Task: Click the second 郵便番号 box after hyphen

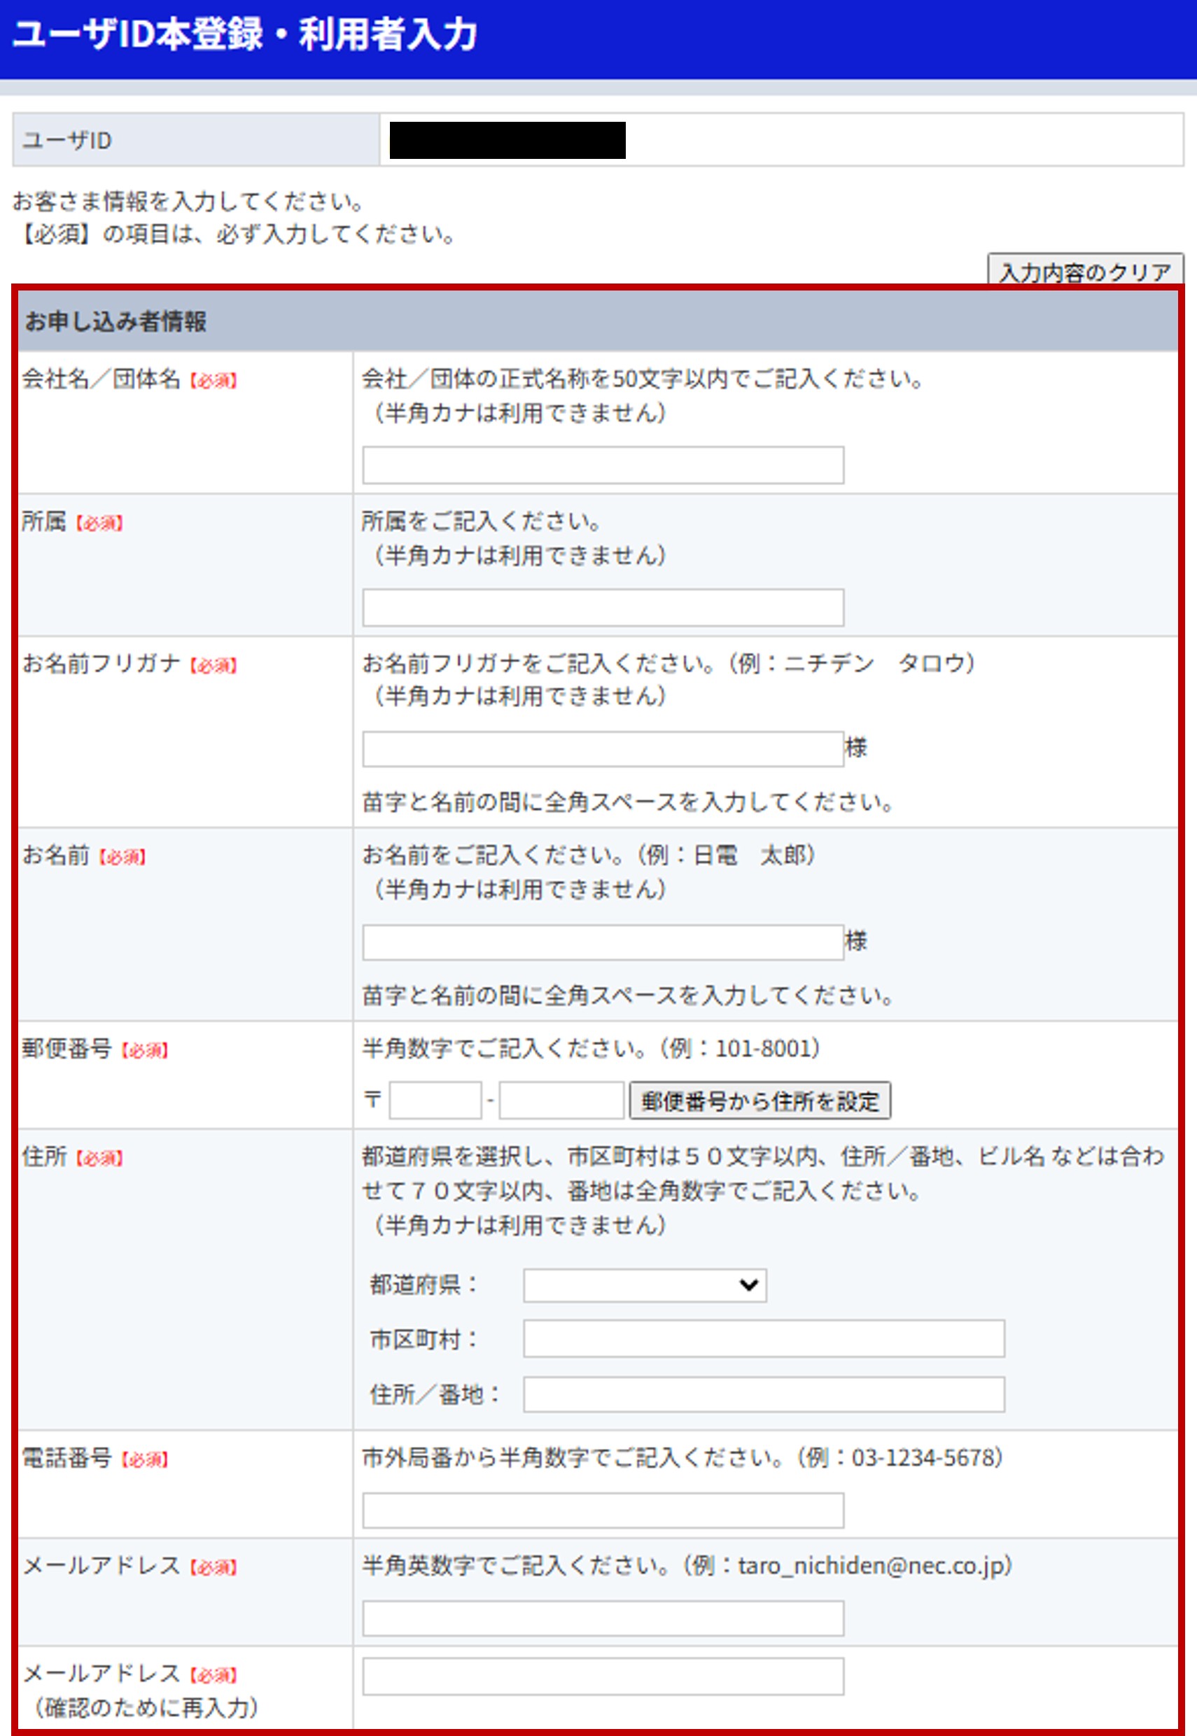Action: click(x=561, y=1100)
